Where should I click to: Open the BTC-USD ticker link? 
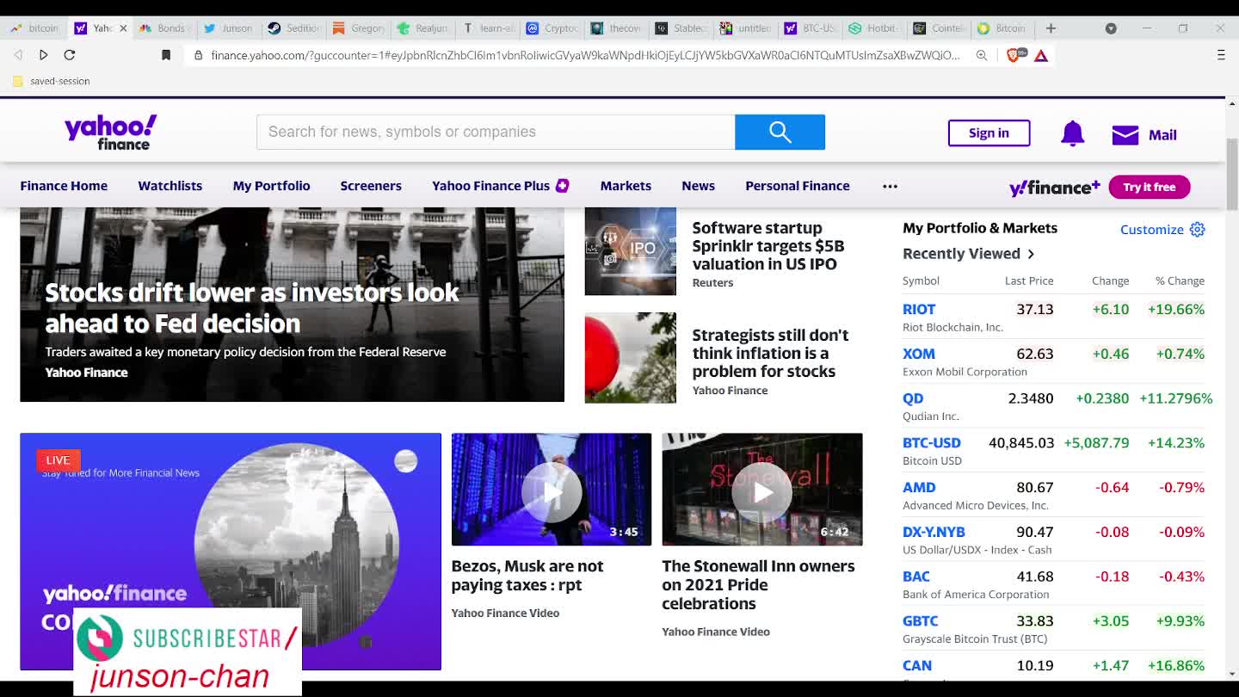[931, 442]
